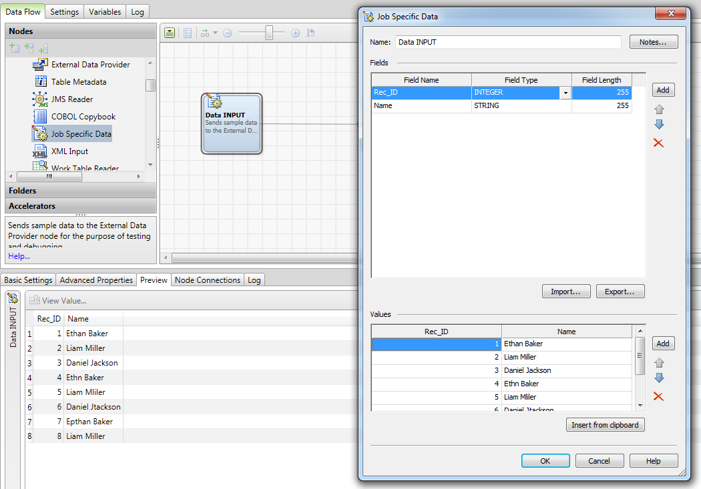Open the Field Type dropdown for Rec_ID
This screenshot has height=489, width=701.
click(565, 93)
